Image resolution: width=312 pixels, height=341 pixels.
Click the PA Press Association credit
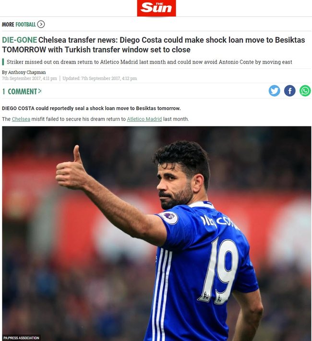[x=21, y=338]
